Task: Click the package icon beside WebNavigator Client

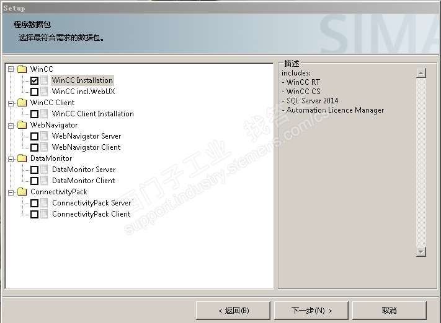Action: coord(44,147)
